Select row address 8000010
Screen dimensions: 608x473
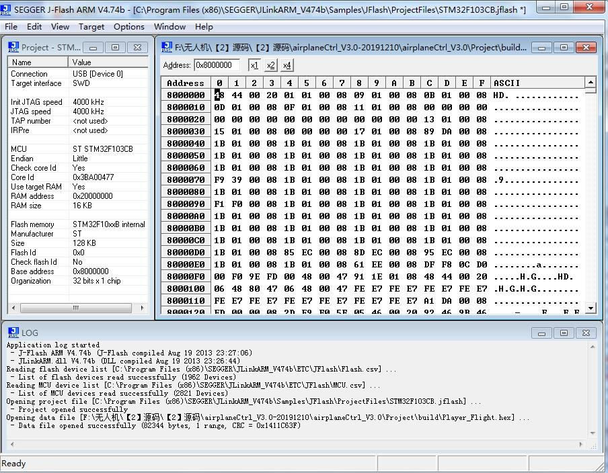(186, 107)
